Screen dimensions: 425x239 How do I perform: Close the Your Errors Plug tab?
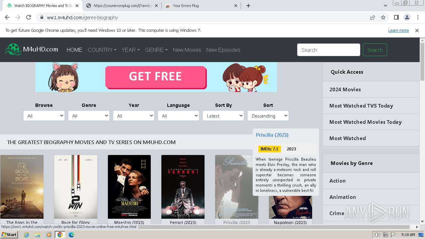236,6
